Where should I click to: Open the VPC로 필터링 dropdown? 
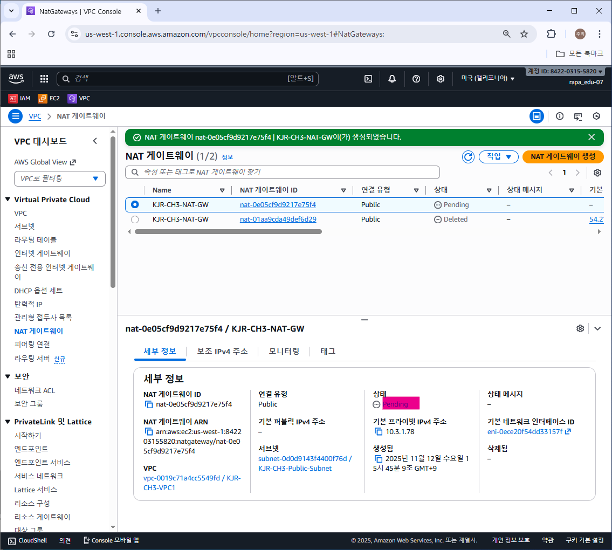coord(60,178)
